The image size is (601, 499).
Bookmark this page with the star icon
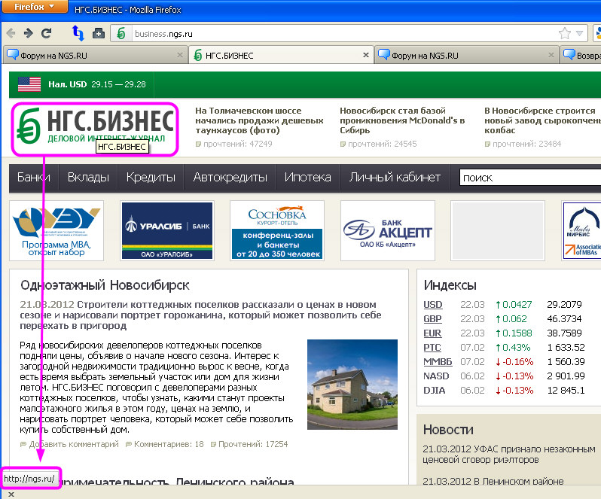tap(564, 33)
